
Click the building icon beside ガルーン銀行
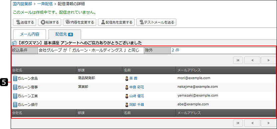pos(15,105)
